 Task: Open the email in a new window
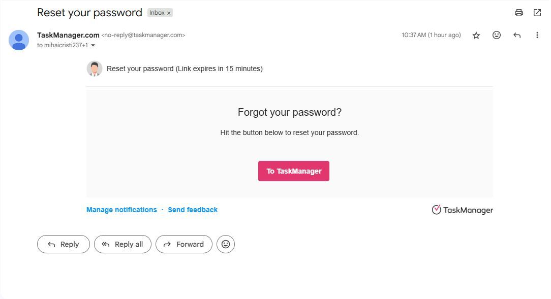click(x=537, y=12)
